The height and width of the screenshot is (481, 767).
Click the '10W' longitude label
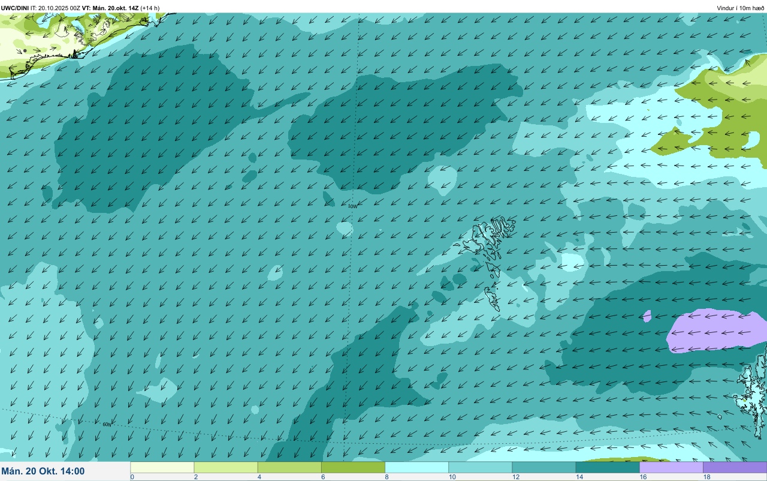[352, 206]
